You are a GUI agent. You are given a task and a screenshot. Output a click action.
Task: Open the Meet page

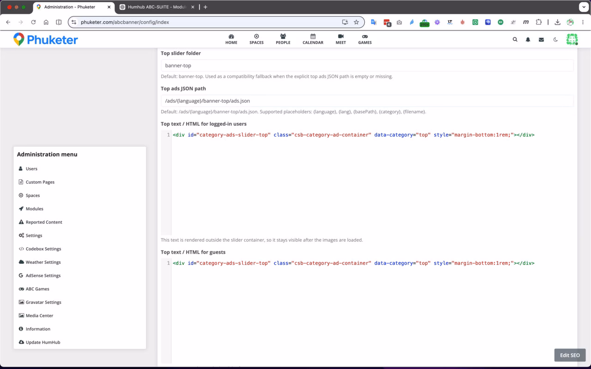click(x=341, y=39)
